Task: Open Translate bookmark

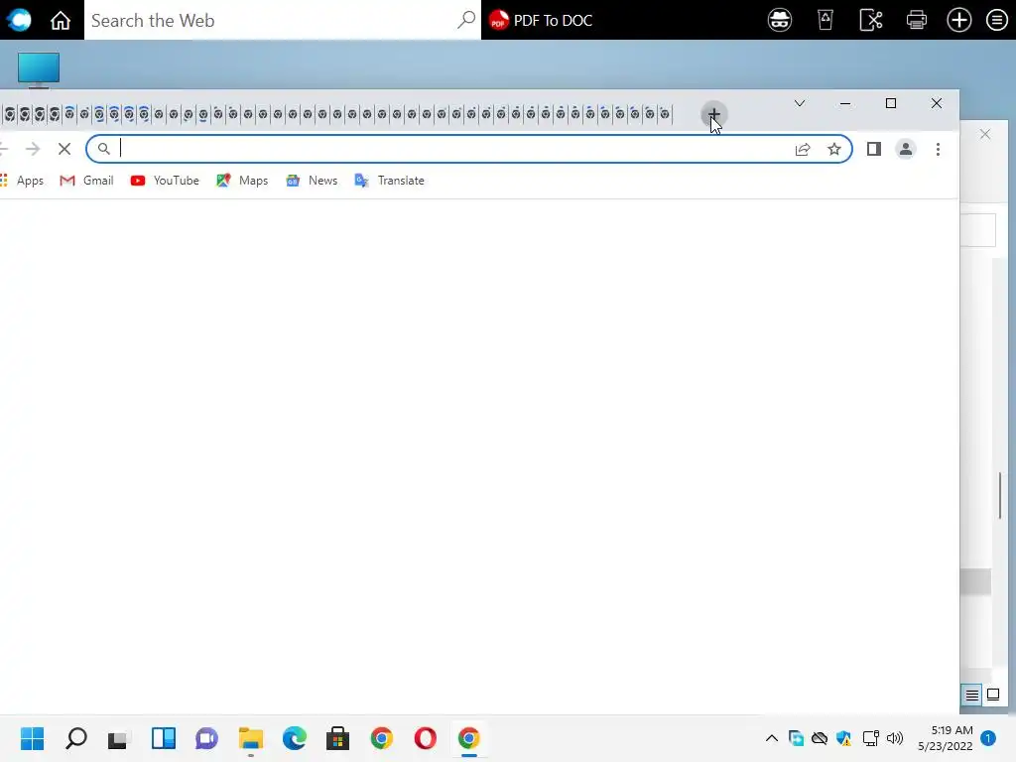Action: pos(389,181)
